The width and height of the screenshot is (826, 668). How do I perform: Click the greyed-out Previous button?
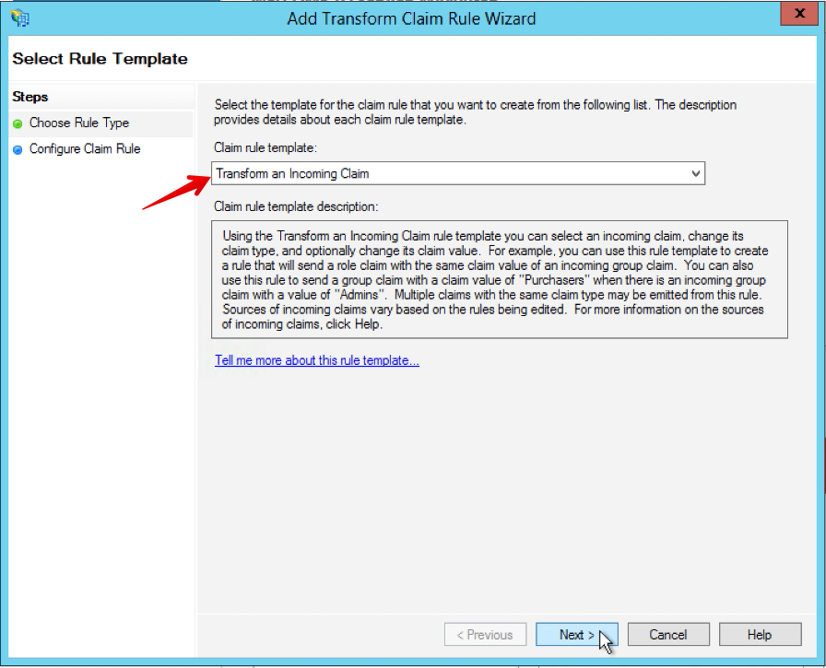click(485, 635)
